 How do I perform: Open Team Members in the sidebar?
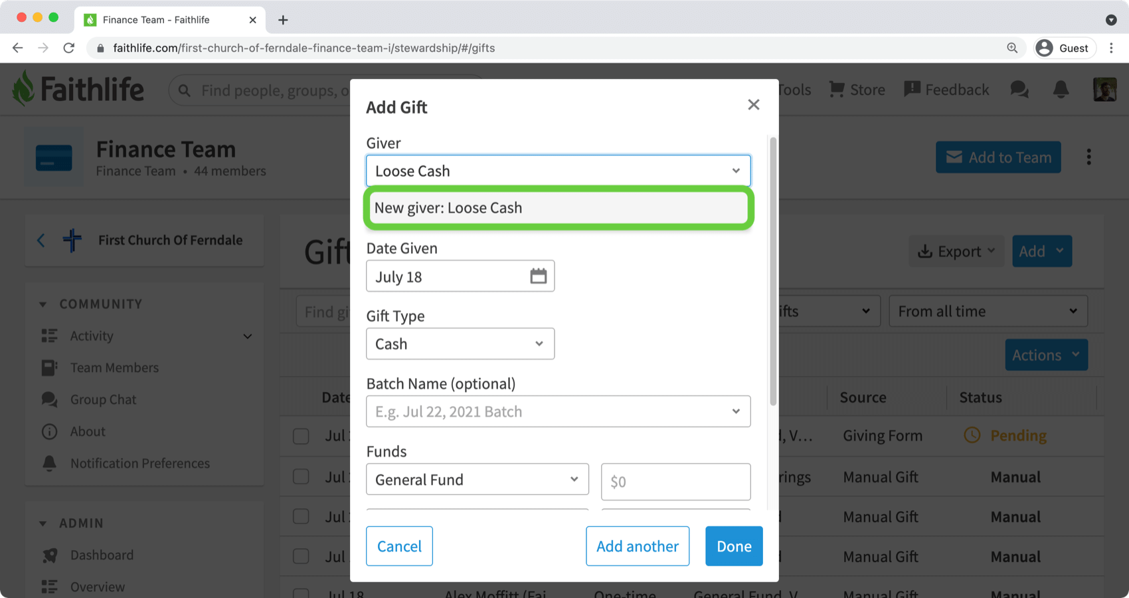114,367
